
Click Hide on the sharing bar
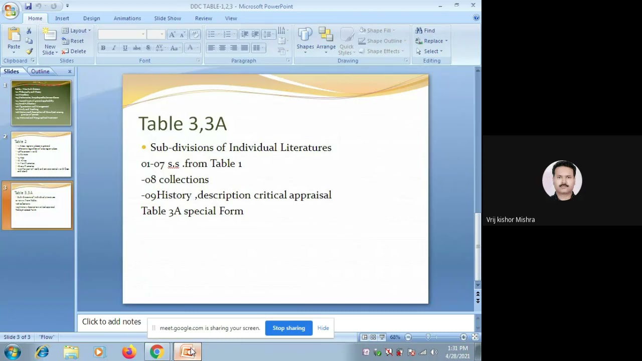click(323, 328)
